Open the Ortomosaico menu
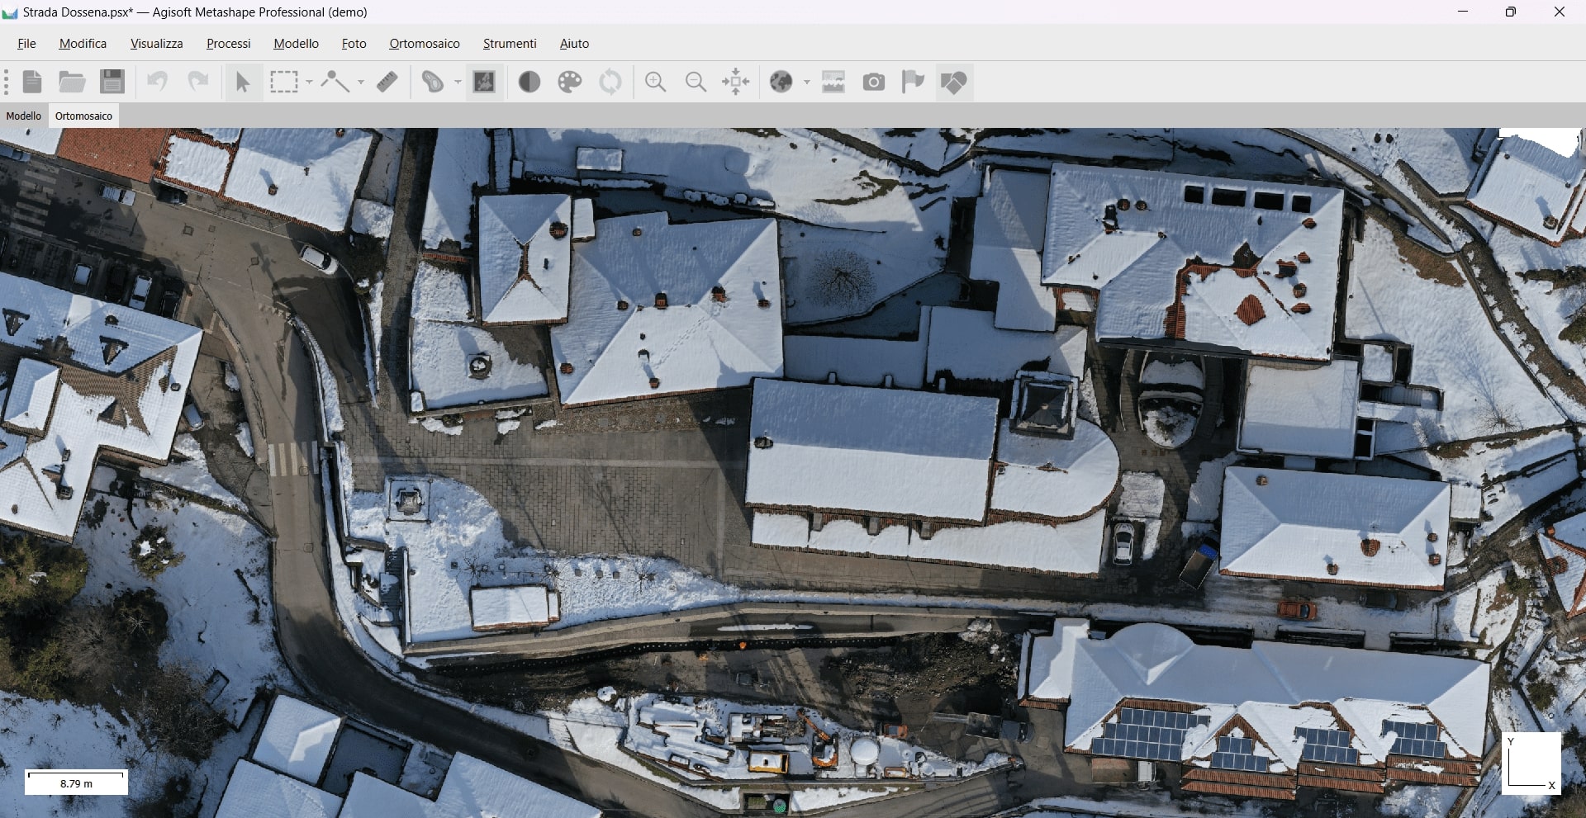 (x=425, y=44)
